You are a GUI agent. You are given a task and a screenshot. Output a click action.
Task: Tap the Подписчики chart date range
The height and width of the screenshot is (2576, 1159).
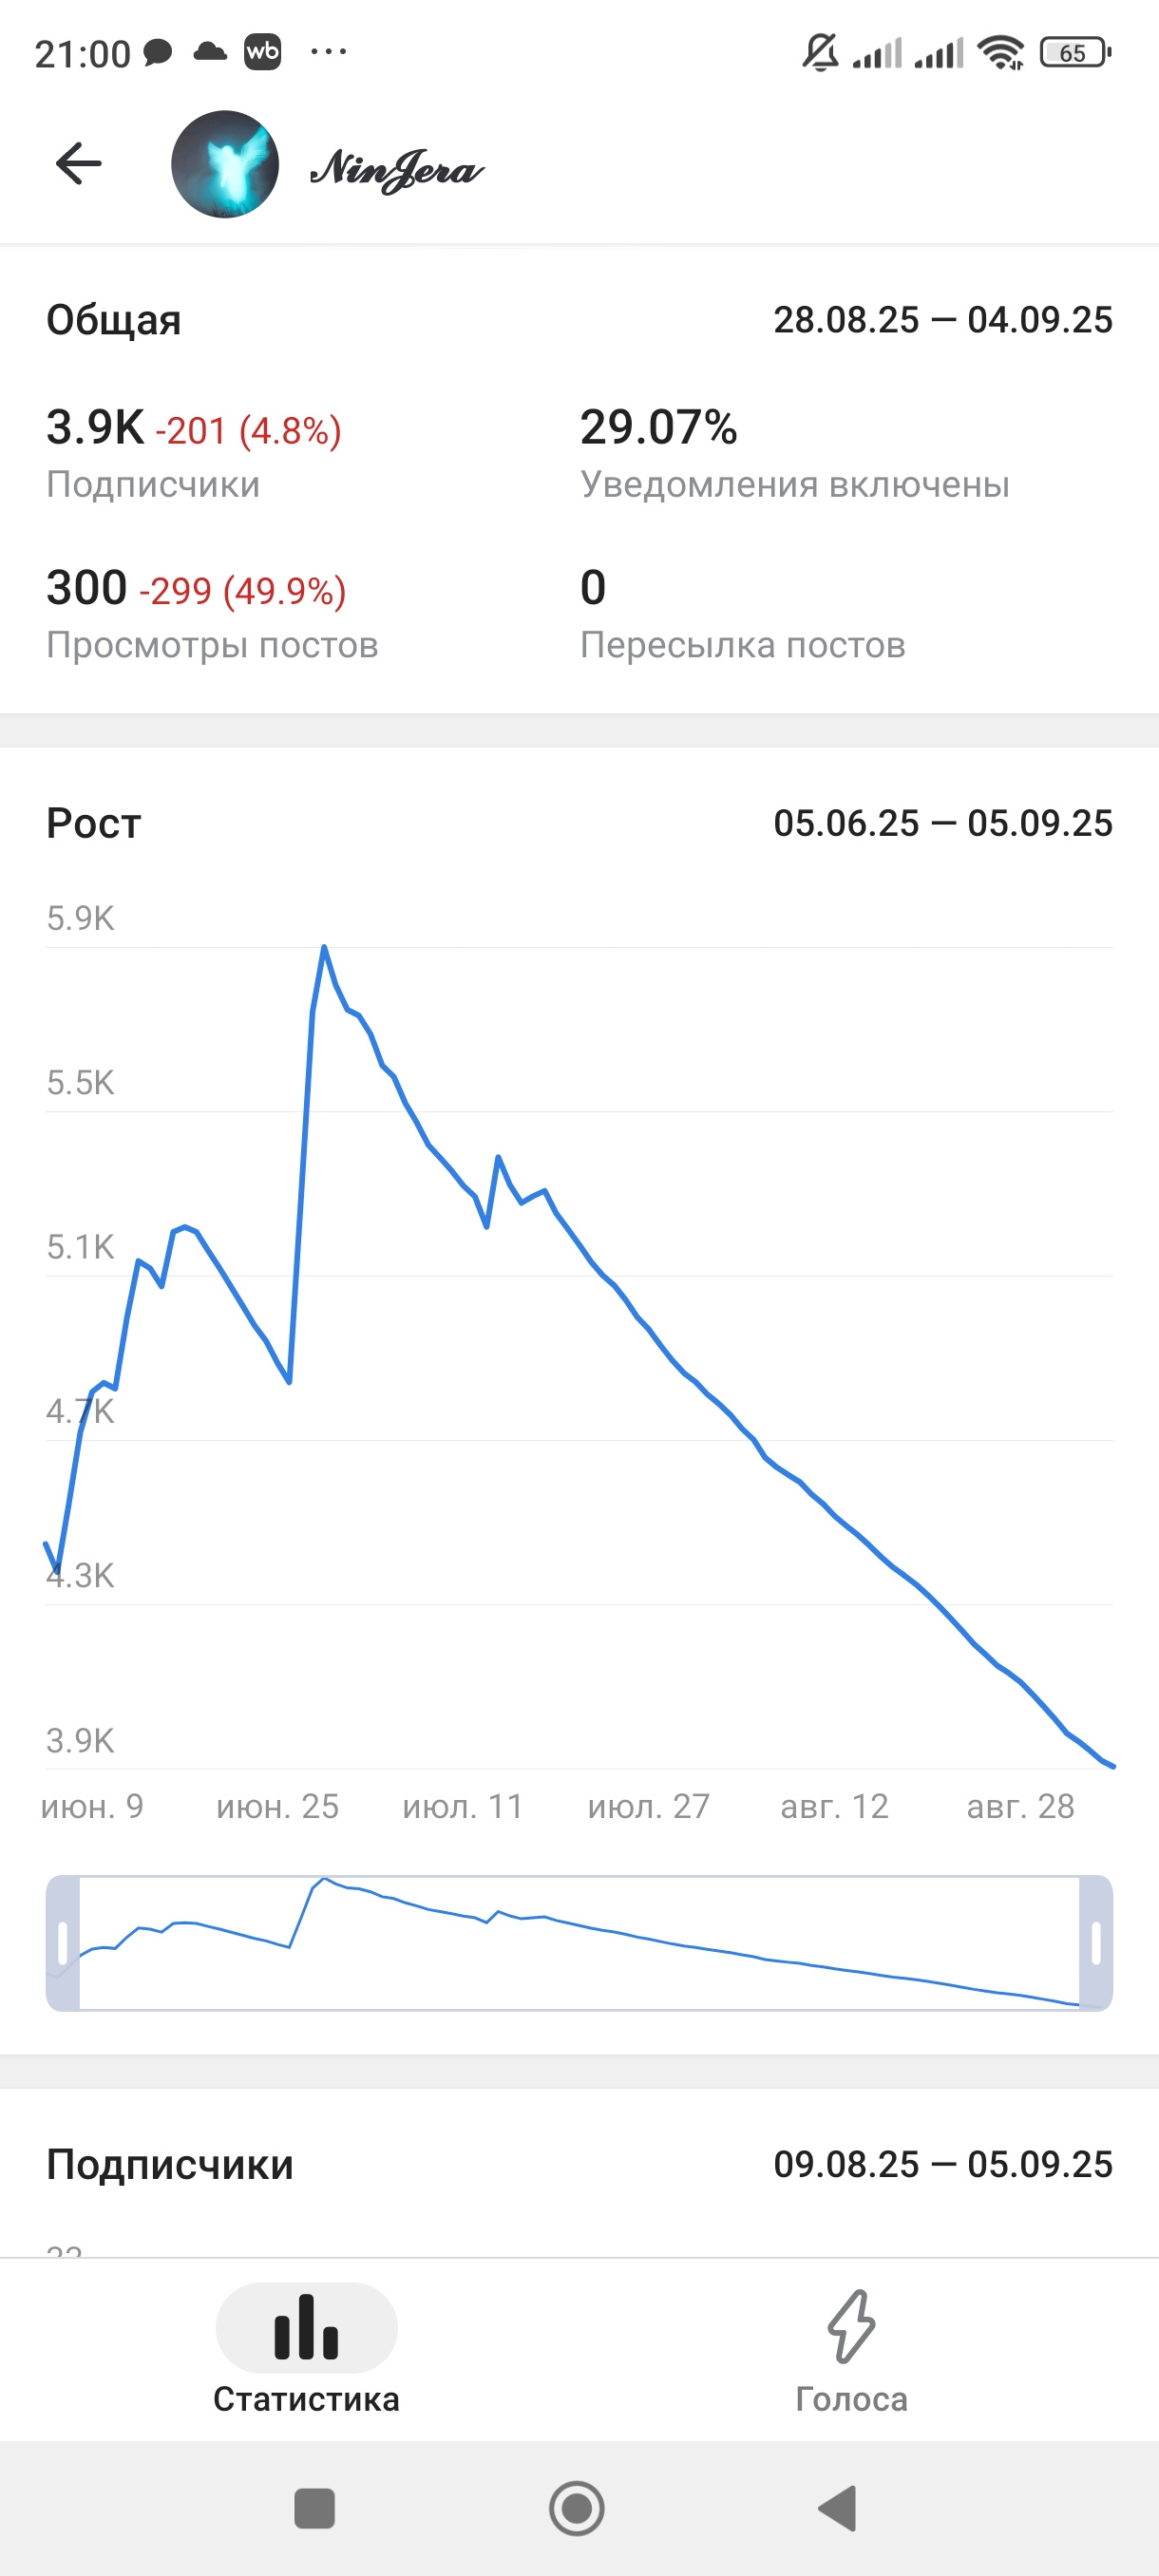(942, 2164)
